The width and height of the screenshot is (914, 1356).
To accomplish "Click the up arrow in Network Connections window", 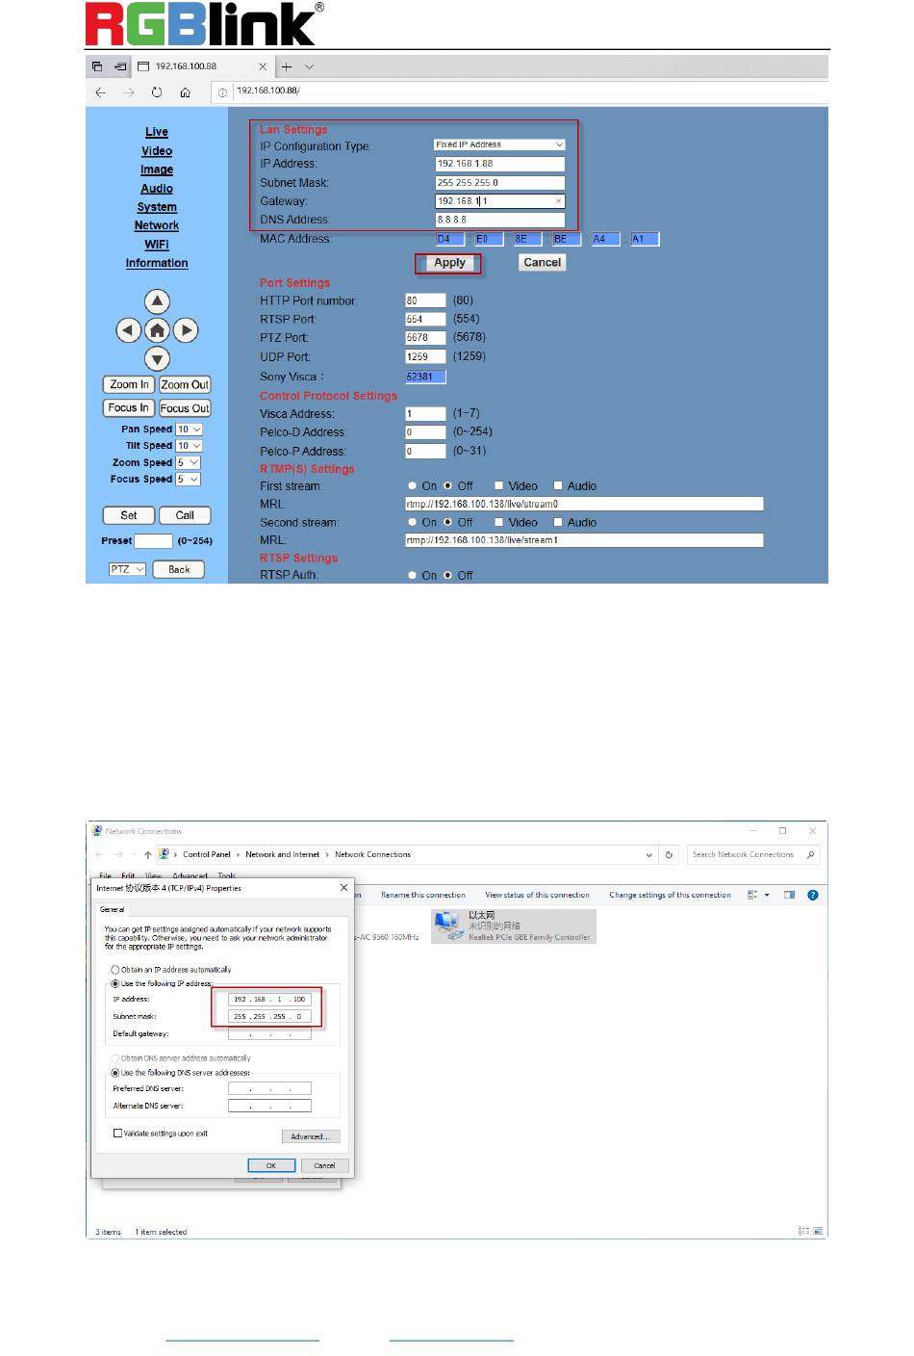I will [x=147, y=854].
